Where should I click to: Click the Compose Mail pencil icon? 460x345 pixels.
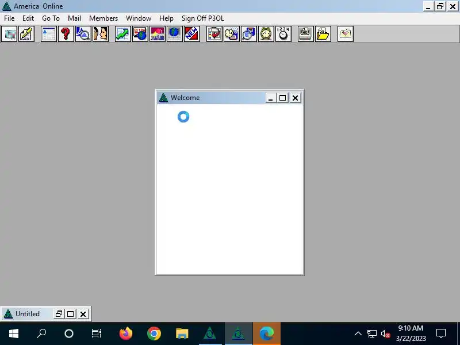click(26, 34)
